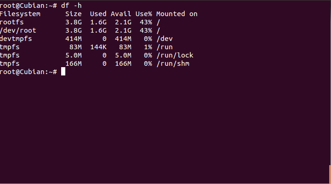Click the 'Avail' column header
331x184 pixels.
(121, 14)
